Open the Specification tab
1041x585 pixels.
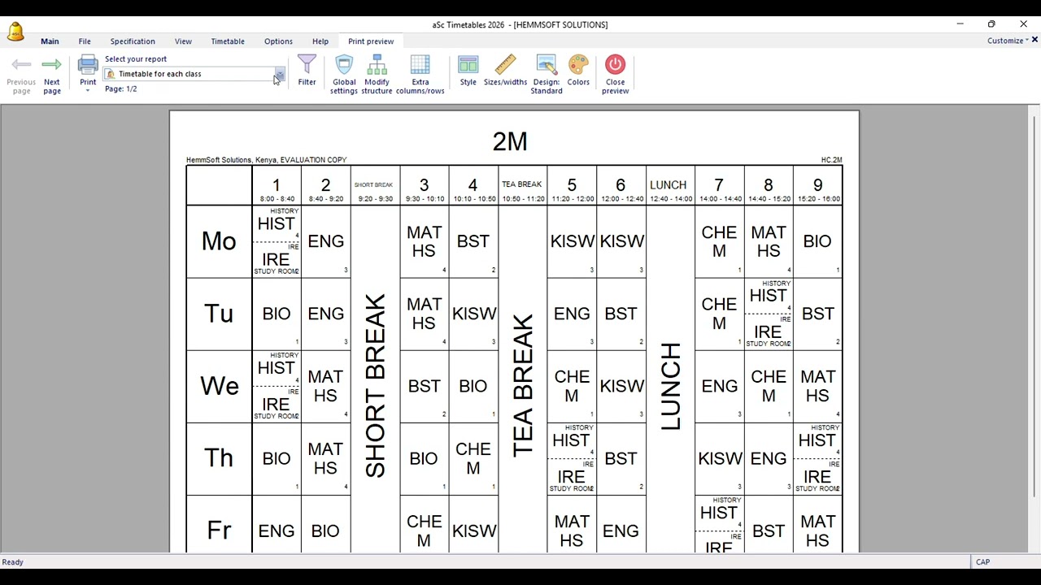click(133, 41)
